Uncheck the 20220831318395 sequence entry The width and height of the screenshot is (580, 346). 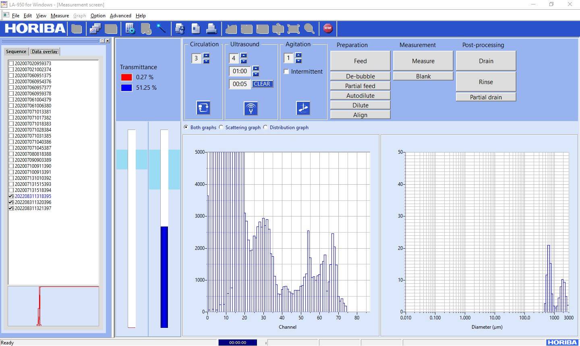(10, 196)
